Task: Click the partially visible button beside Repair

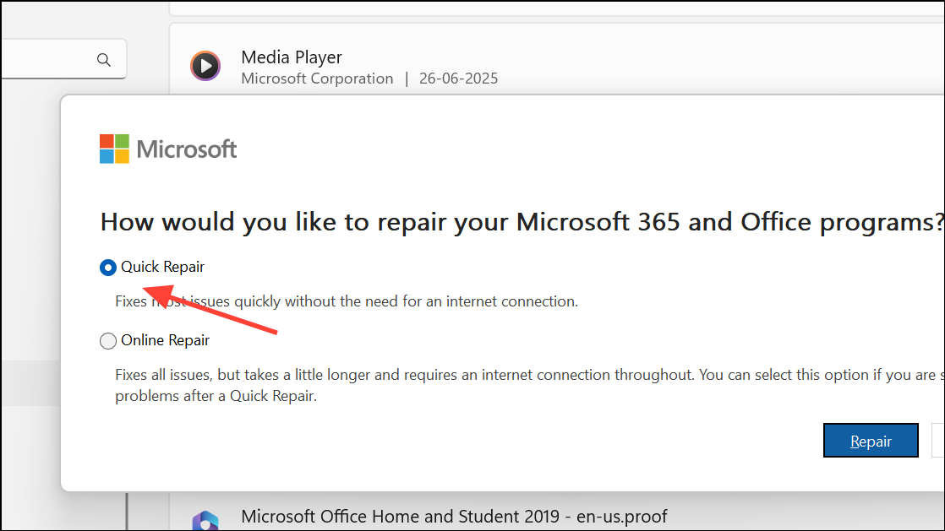Action: click(938, 440)
